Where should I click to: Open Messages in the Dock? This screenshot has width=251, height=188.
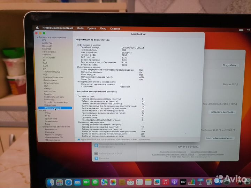pyautogui.click(x=95, y=182)
